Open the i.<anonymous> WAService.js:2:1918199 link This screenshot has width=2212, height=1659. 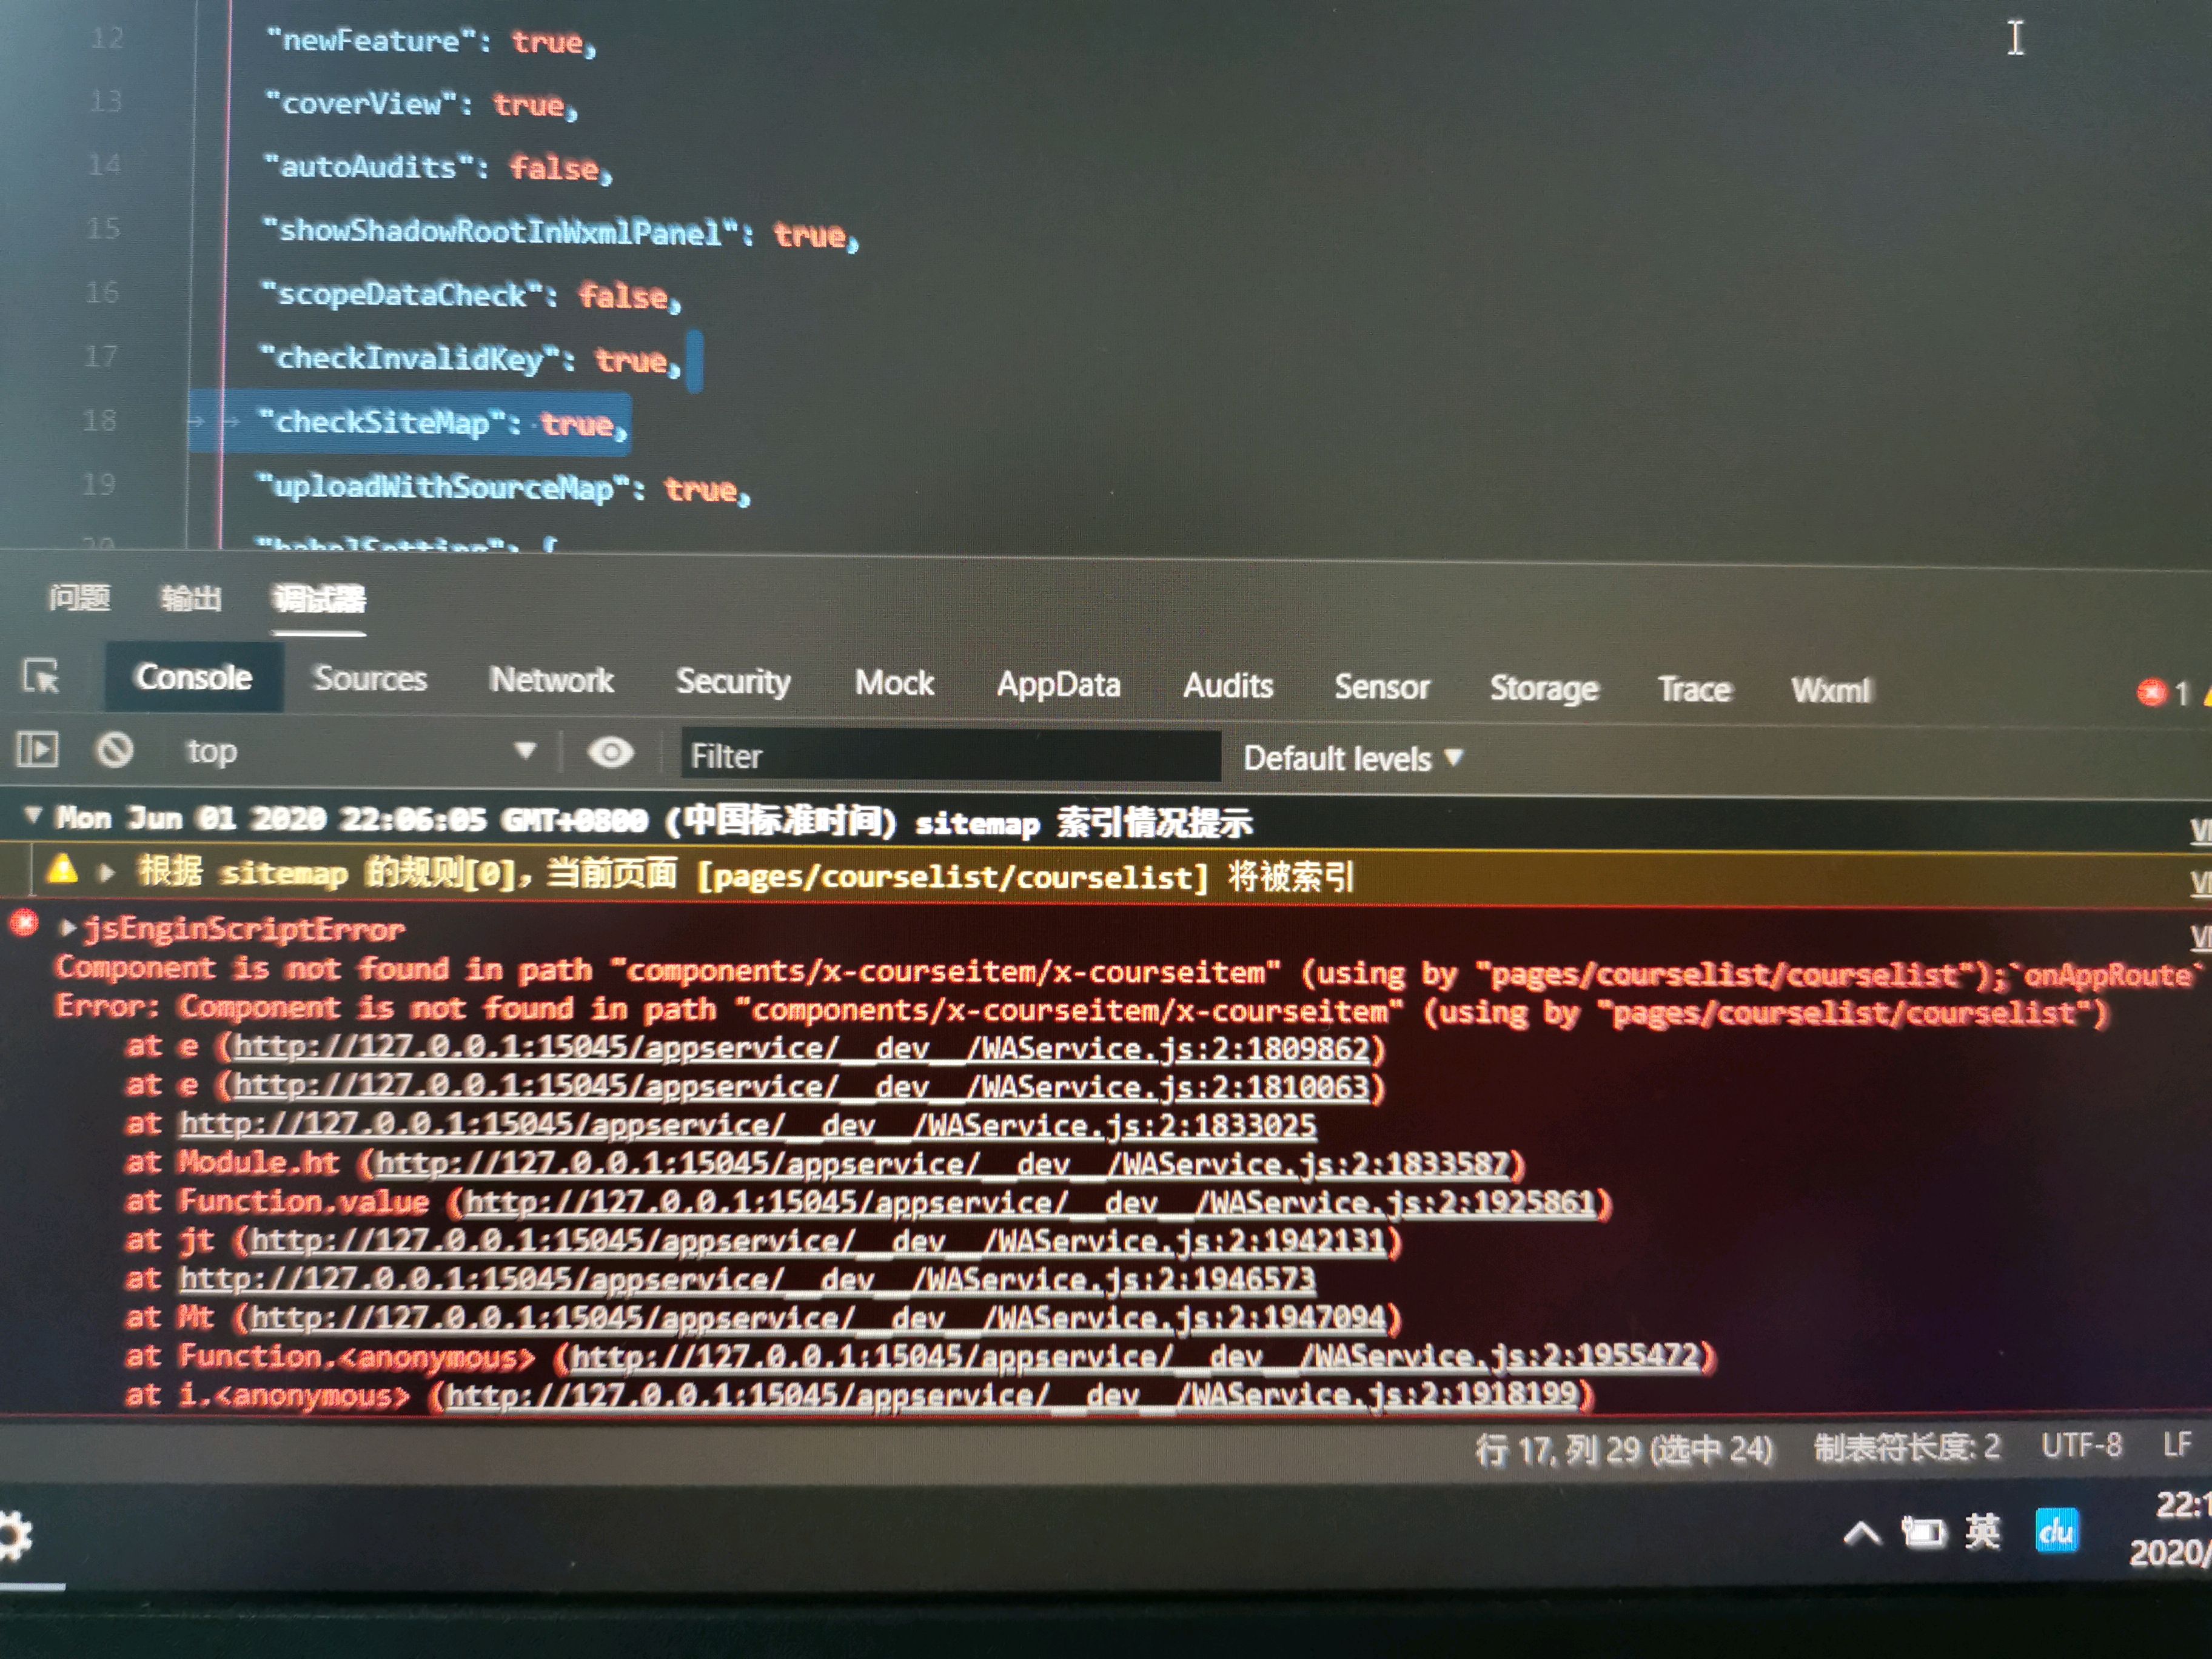(1012, 1395)
